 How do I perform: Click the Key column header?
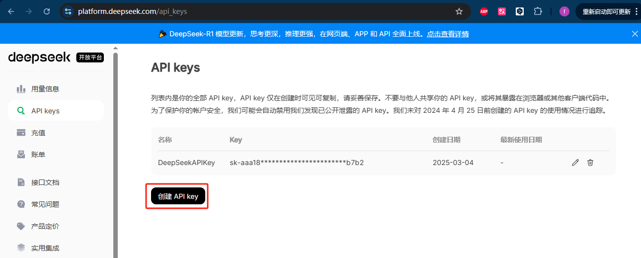[x=236, y=140]
